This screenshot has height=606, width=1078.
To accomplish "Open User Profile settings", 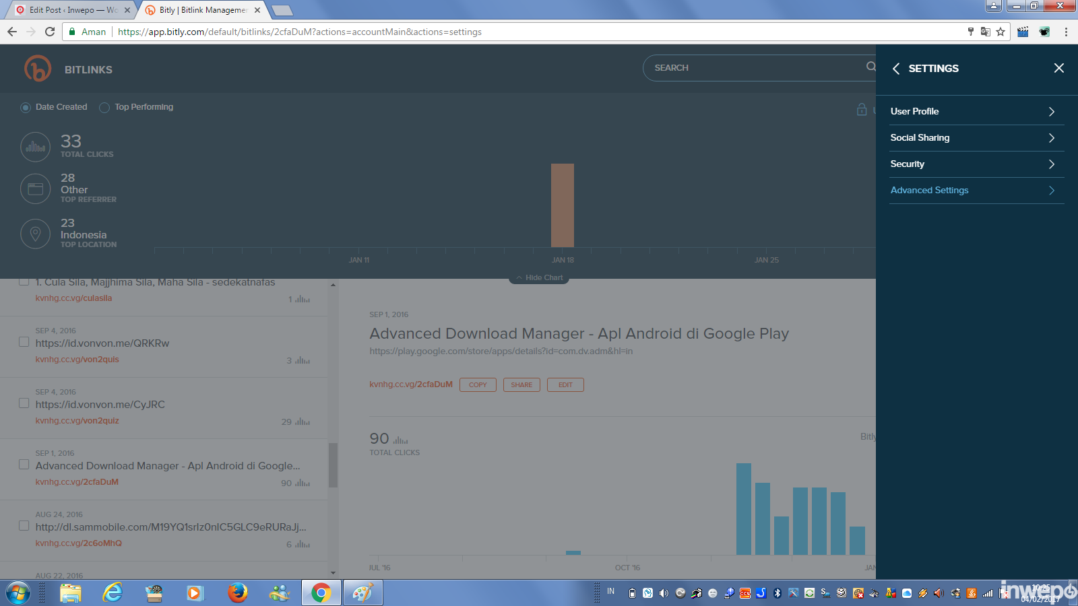I will point(977,112).
